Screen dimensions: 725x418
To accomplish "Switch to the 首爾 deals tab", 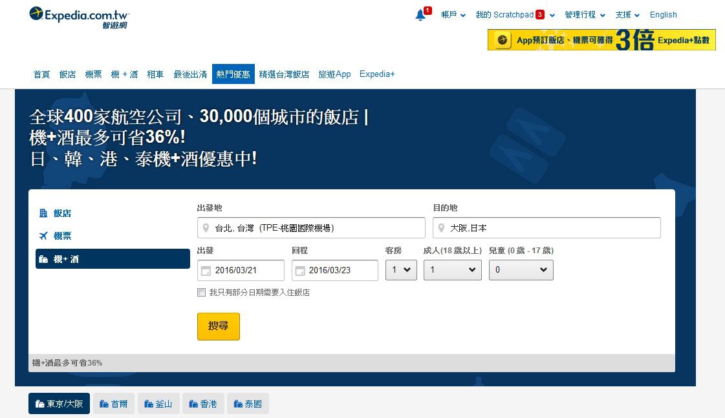I will tap(114, 404).
